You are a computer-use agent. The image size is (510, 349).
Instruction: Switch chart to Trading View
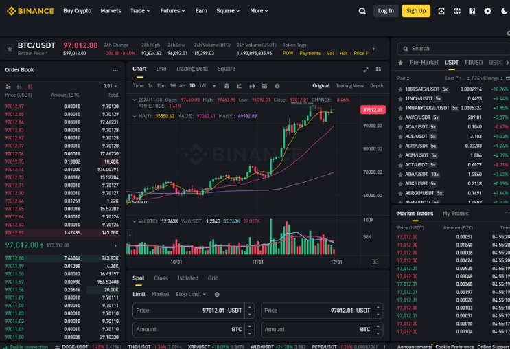[349, 86]
